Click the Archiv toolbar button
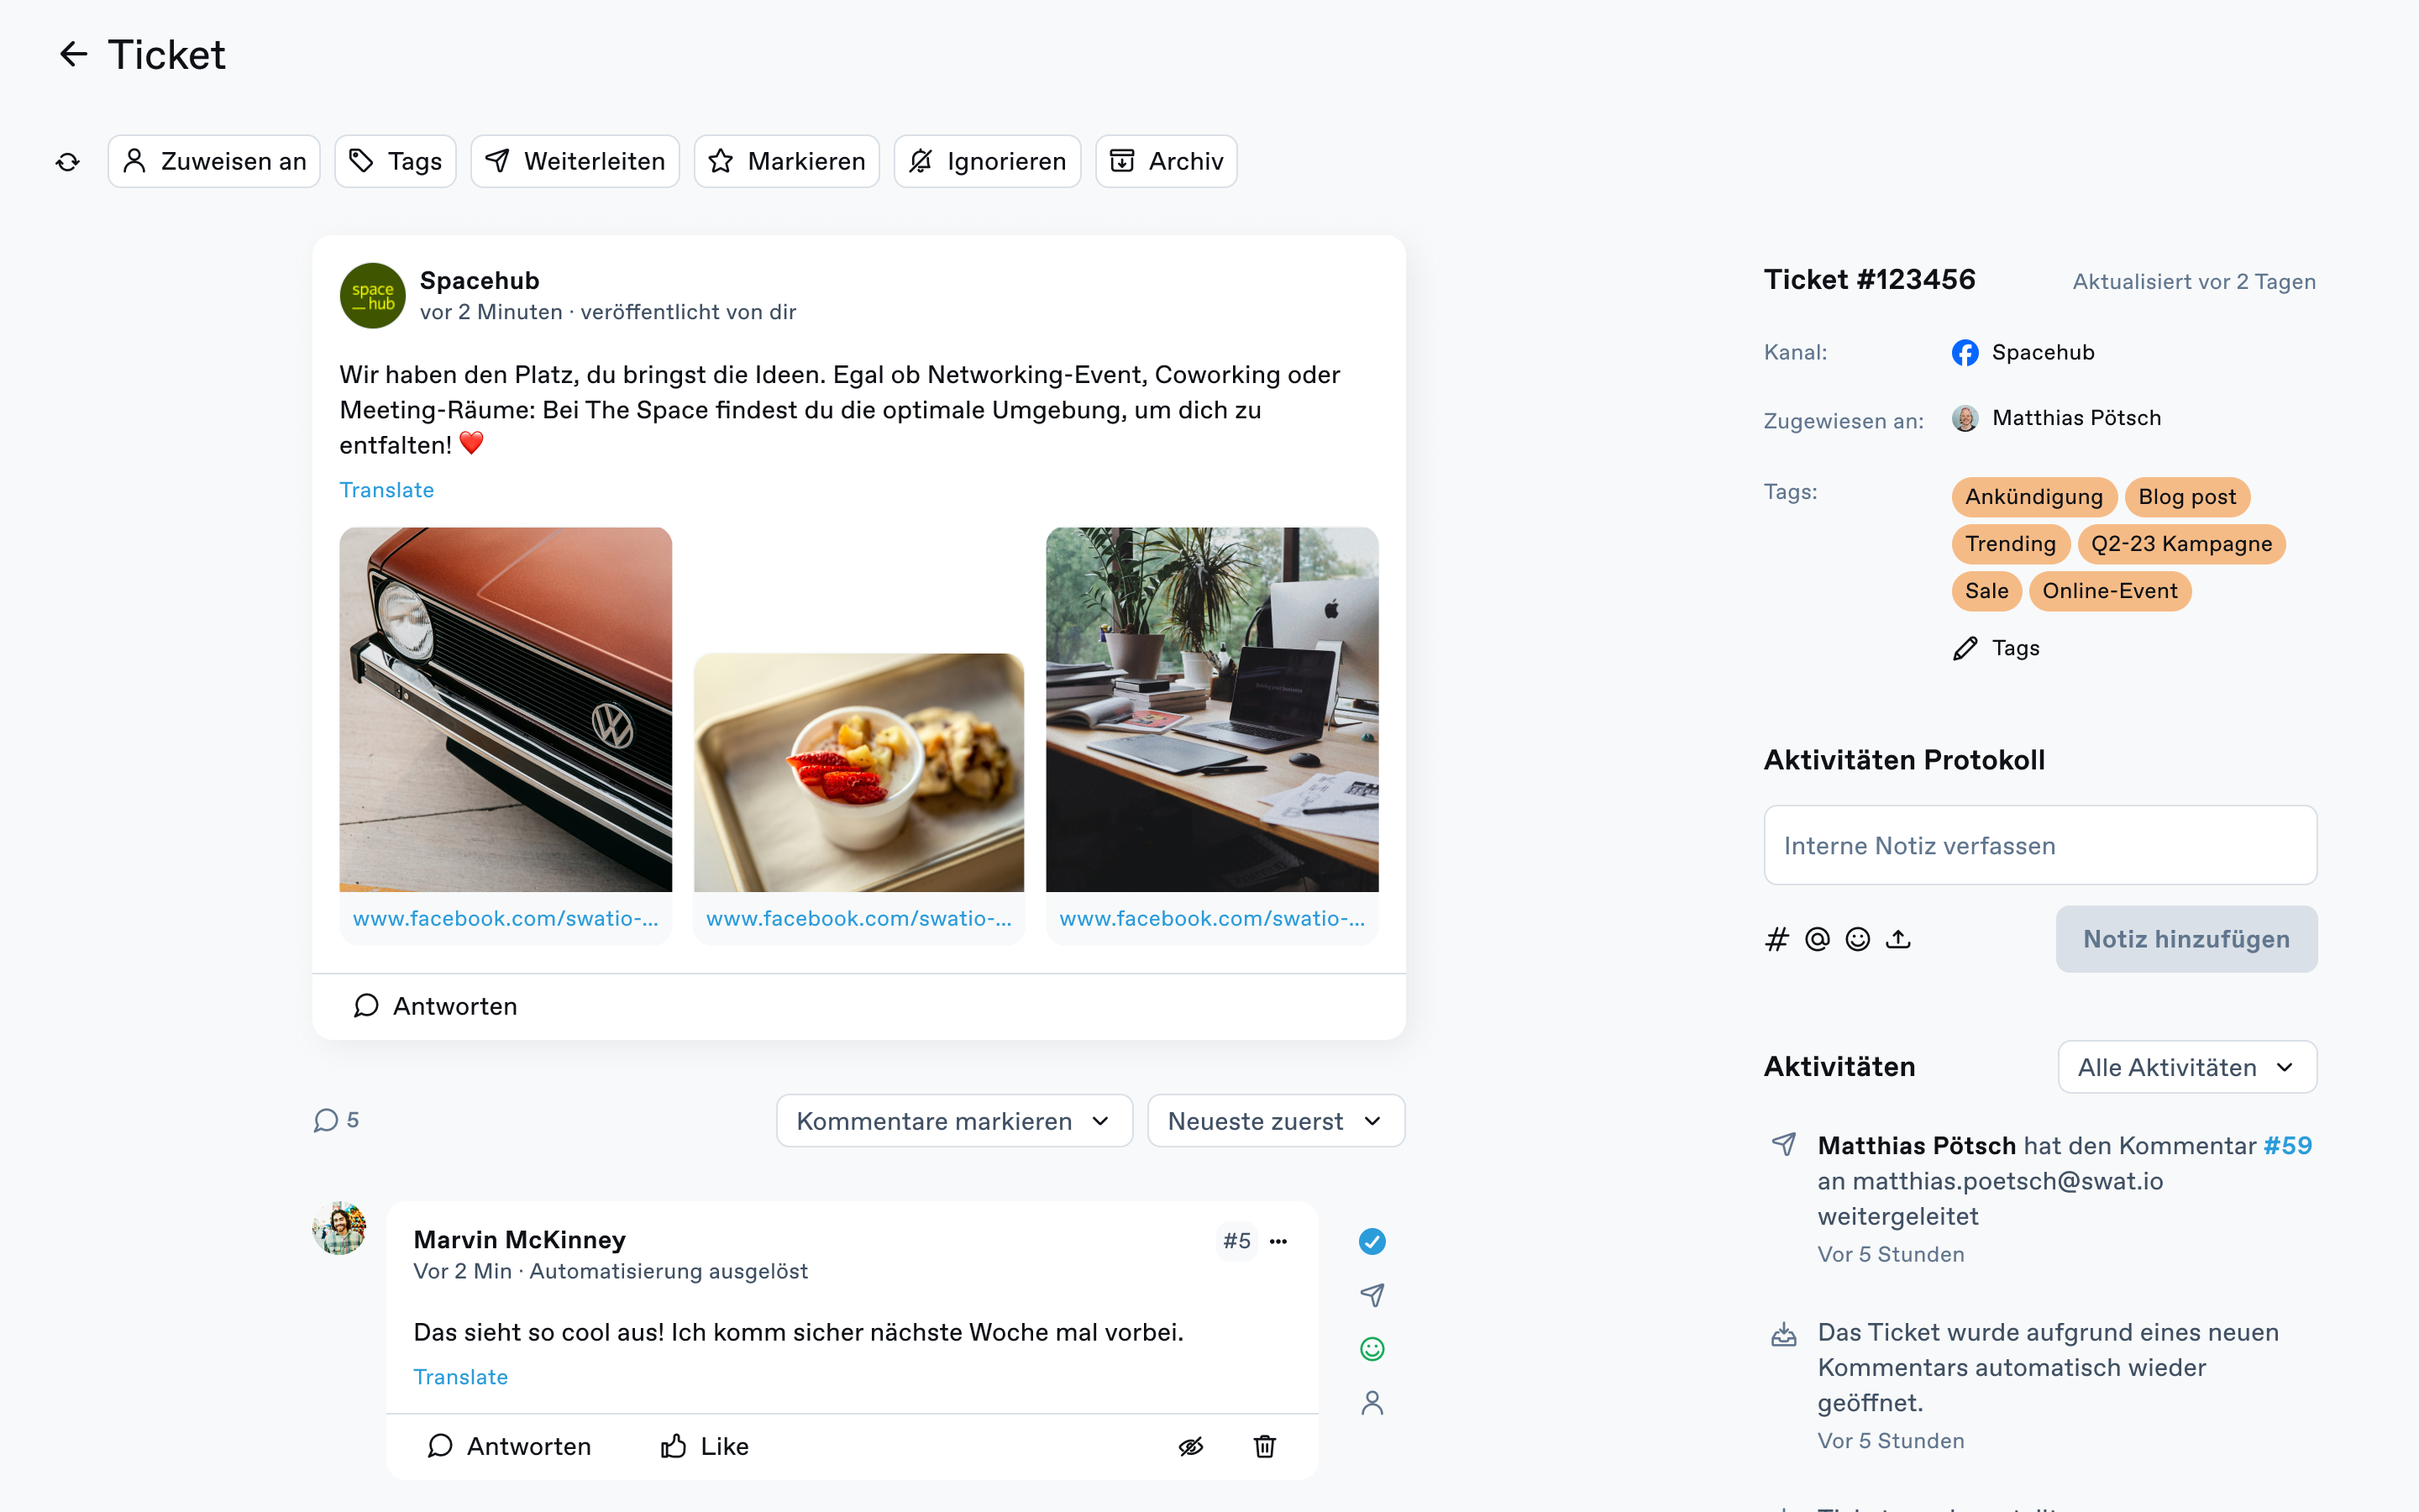Screen dimensions: 2419x1512 1166,161
